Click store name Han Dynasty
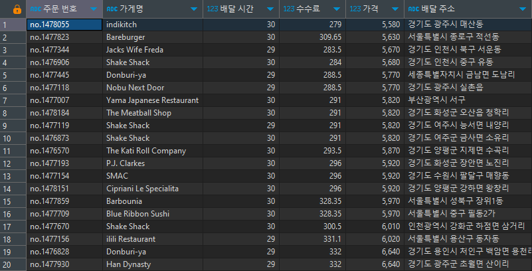Screen dimensions: 532x271 129,264
